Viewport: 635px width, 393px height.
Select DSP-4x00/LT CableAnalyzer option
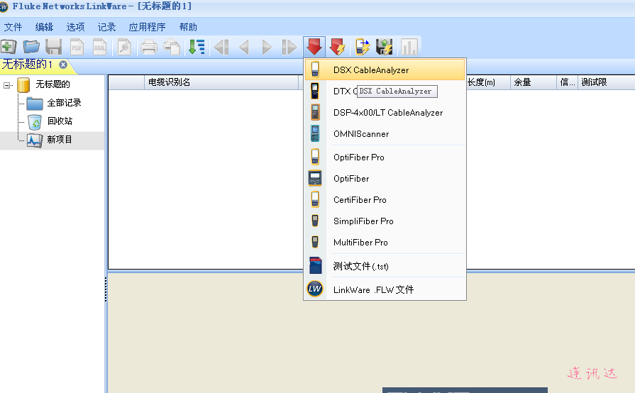[x=387, y=113]
